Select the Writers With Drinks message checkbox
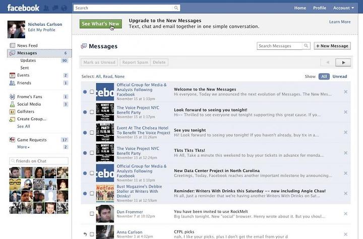The width and height of the screenshot is (363, 239). [x=92, y=193]
